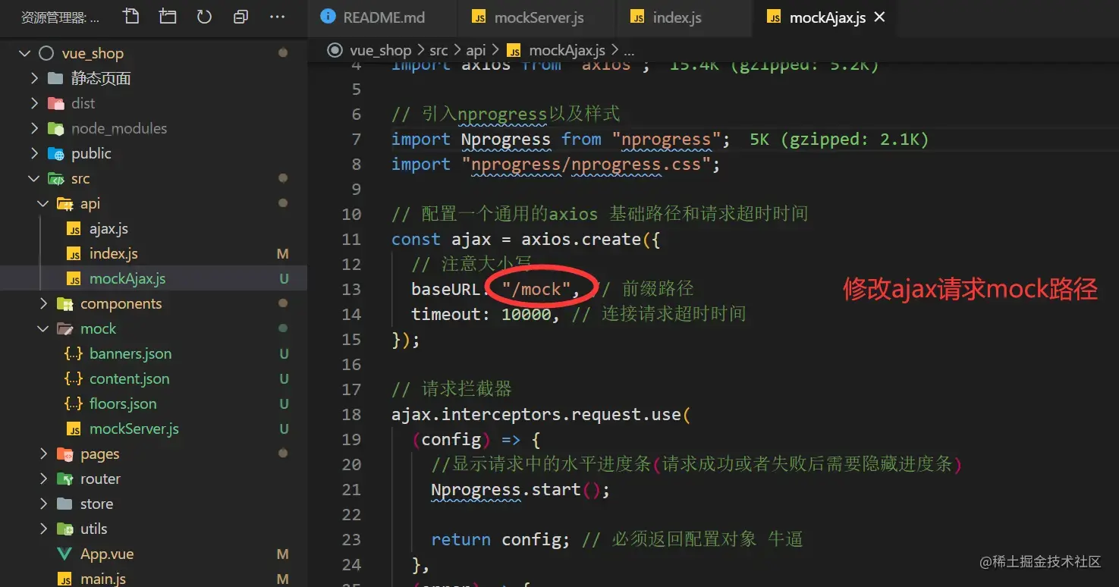Close the mockAjax.js editor tab
Screen dimensions: 1119x587
pos(880,17)
